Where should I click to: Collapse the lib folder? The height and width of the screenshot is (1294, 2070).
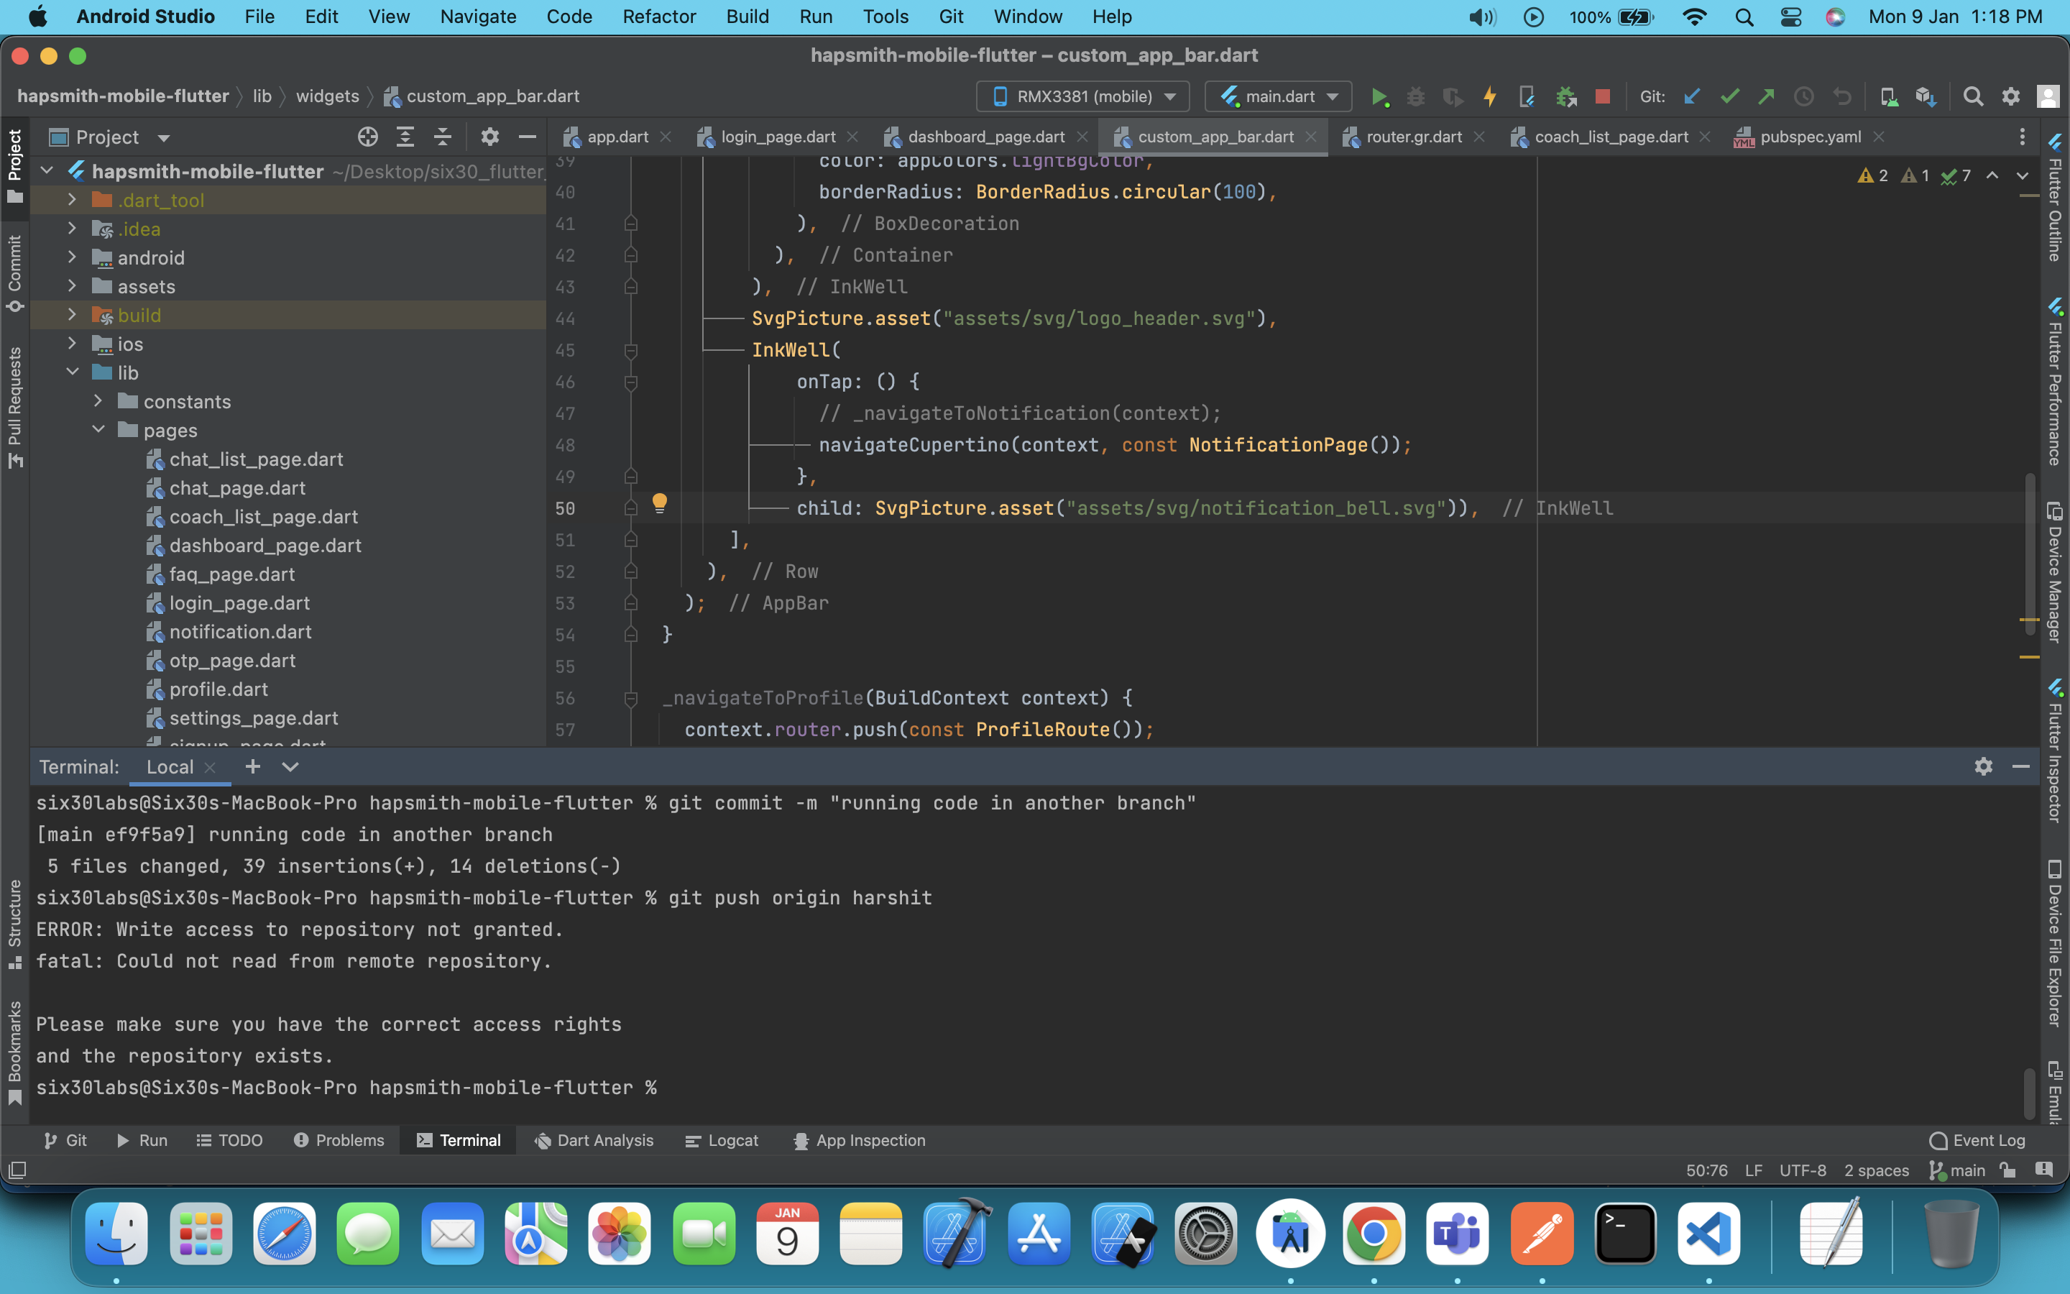[73, 372]
